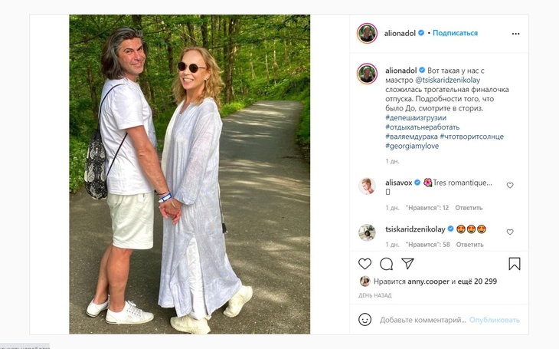Click the couple photo on the post
Viewport: 559px width, 349px height.
click(x=189, y=174)
